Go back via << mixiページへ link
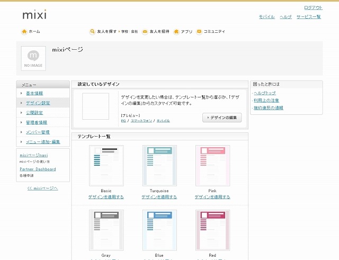This screenshot has height=260, width=339. [x=42, y=188]
